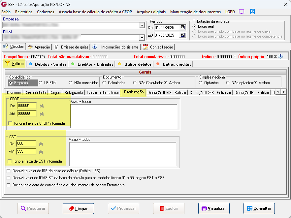The width and height of the screenshot is (291, 218).
Task: Select Não Calculados documents option
Action: (x=148, y=83)
